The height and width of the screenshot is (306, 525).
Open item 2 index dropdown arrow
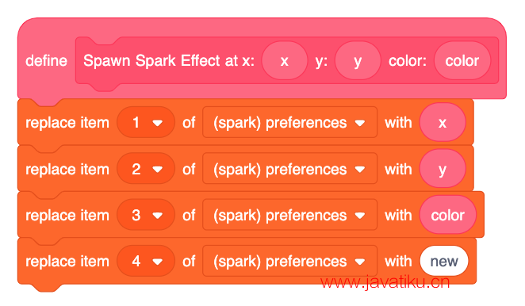pyautogui.click(x=157, y=170)
